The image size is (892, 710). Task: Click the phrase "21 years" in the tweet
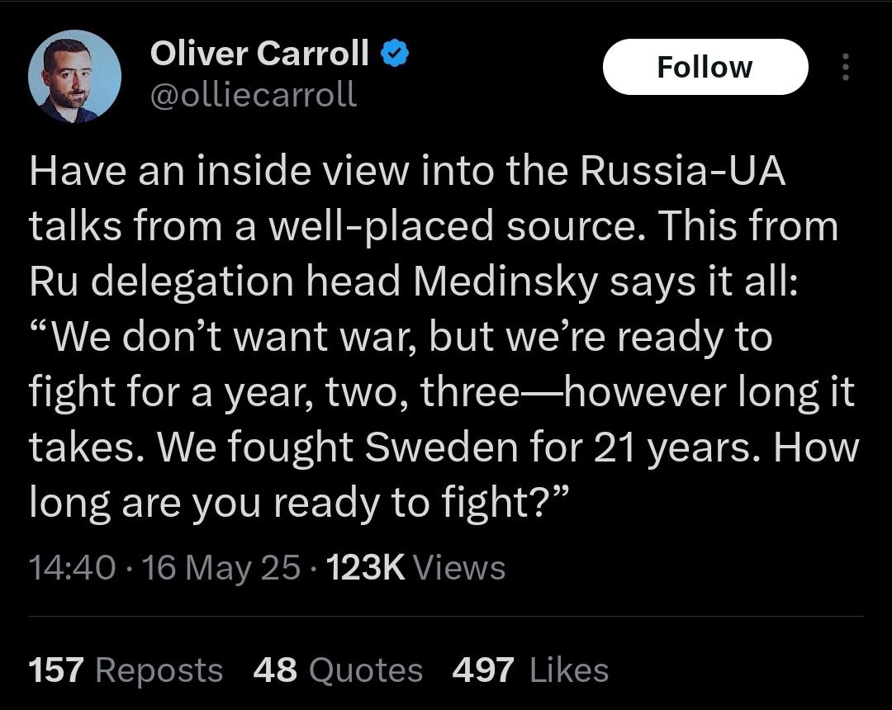click(671, 448)
